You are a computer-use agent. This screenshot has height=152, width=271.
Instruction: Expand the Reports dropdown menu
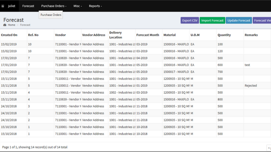click(x=95, y=6)
